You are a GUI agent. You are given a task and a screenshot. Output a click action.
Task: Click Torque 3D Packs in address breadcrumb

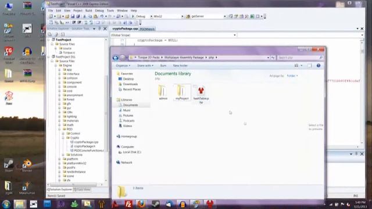tap(149, 57)
